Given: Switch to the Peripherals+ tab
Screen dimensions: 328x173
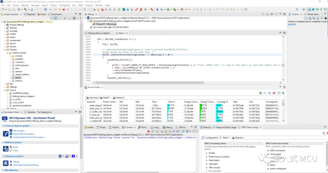Looking at the screenshot, I should tap(55, 14).
